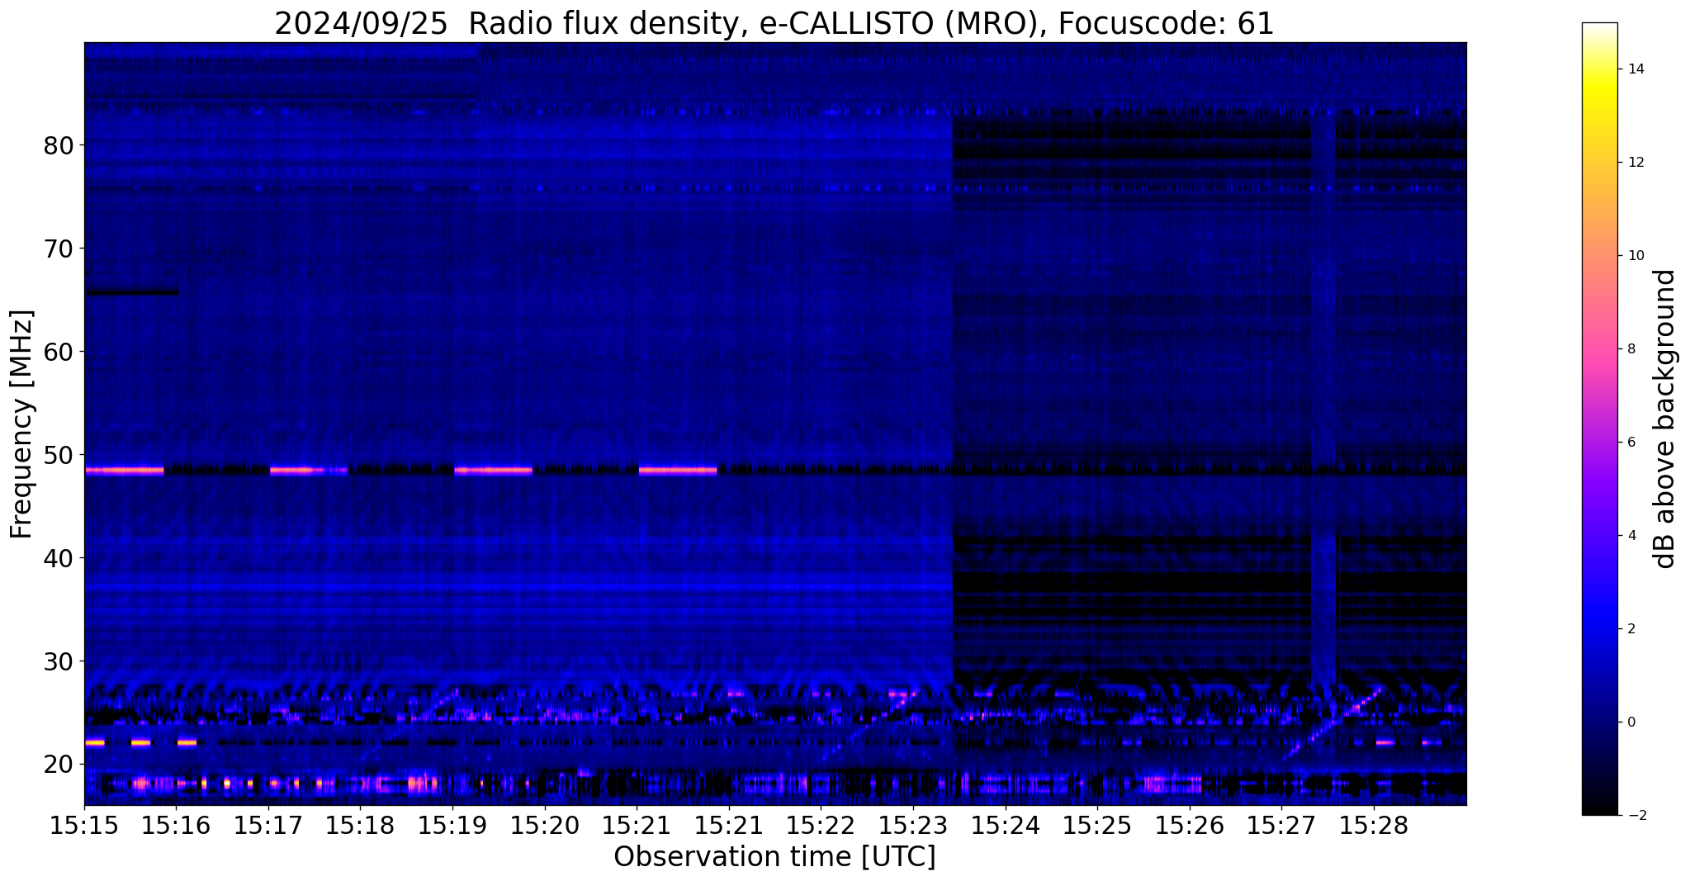Click the 50 MHz frequency tick label

pyautogui.click(x=58, y=455)
